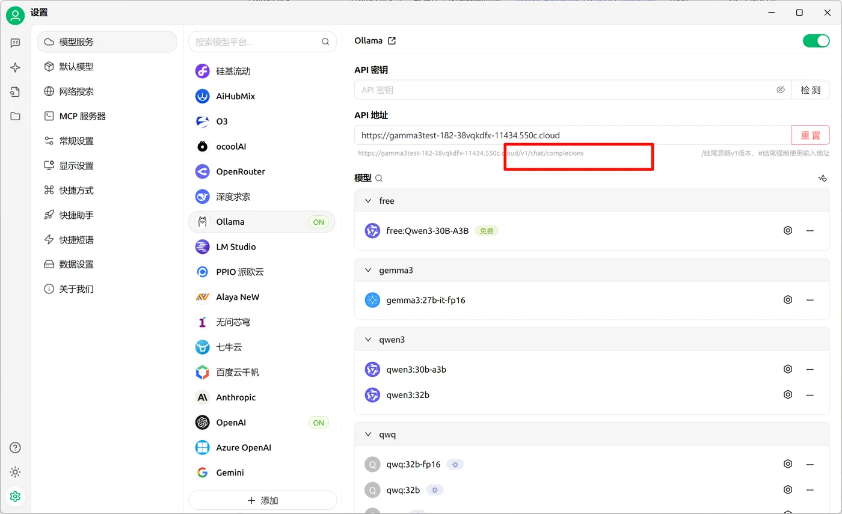Remove the qwen3:32b model with minus icon
The height and width of the screenshot is (514, 842).
click(x=810, y=394)
